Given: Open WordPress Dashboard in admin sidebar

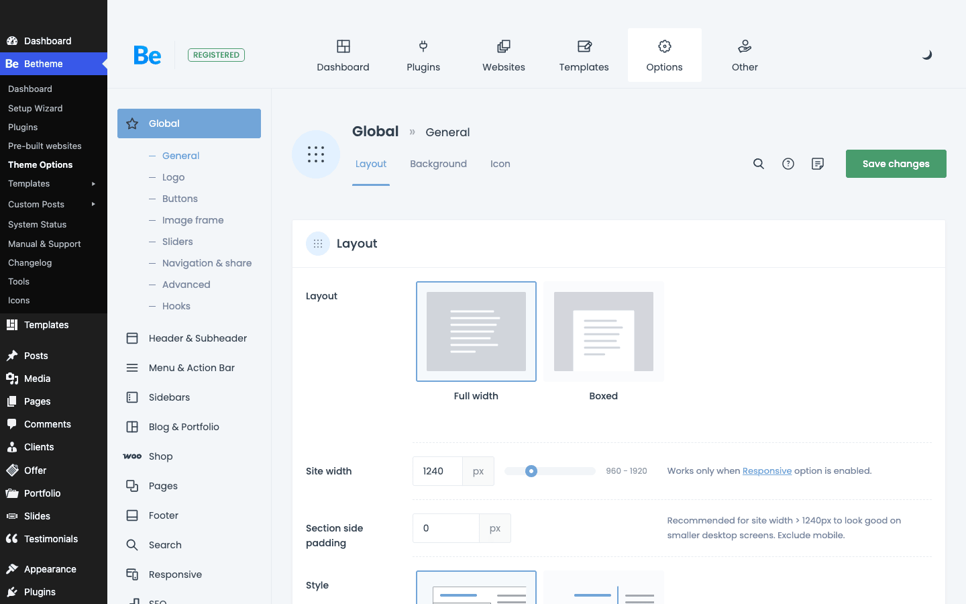Looking at the screenshot, I should (x=54, y=41).
